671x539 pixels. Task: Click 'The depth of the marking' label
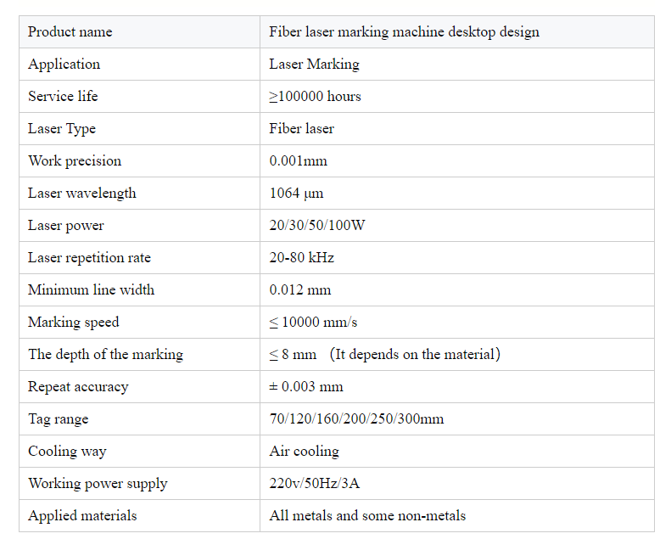pyautogui.click(x=106, y=355)
